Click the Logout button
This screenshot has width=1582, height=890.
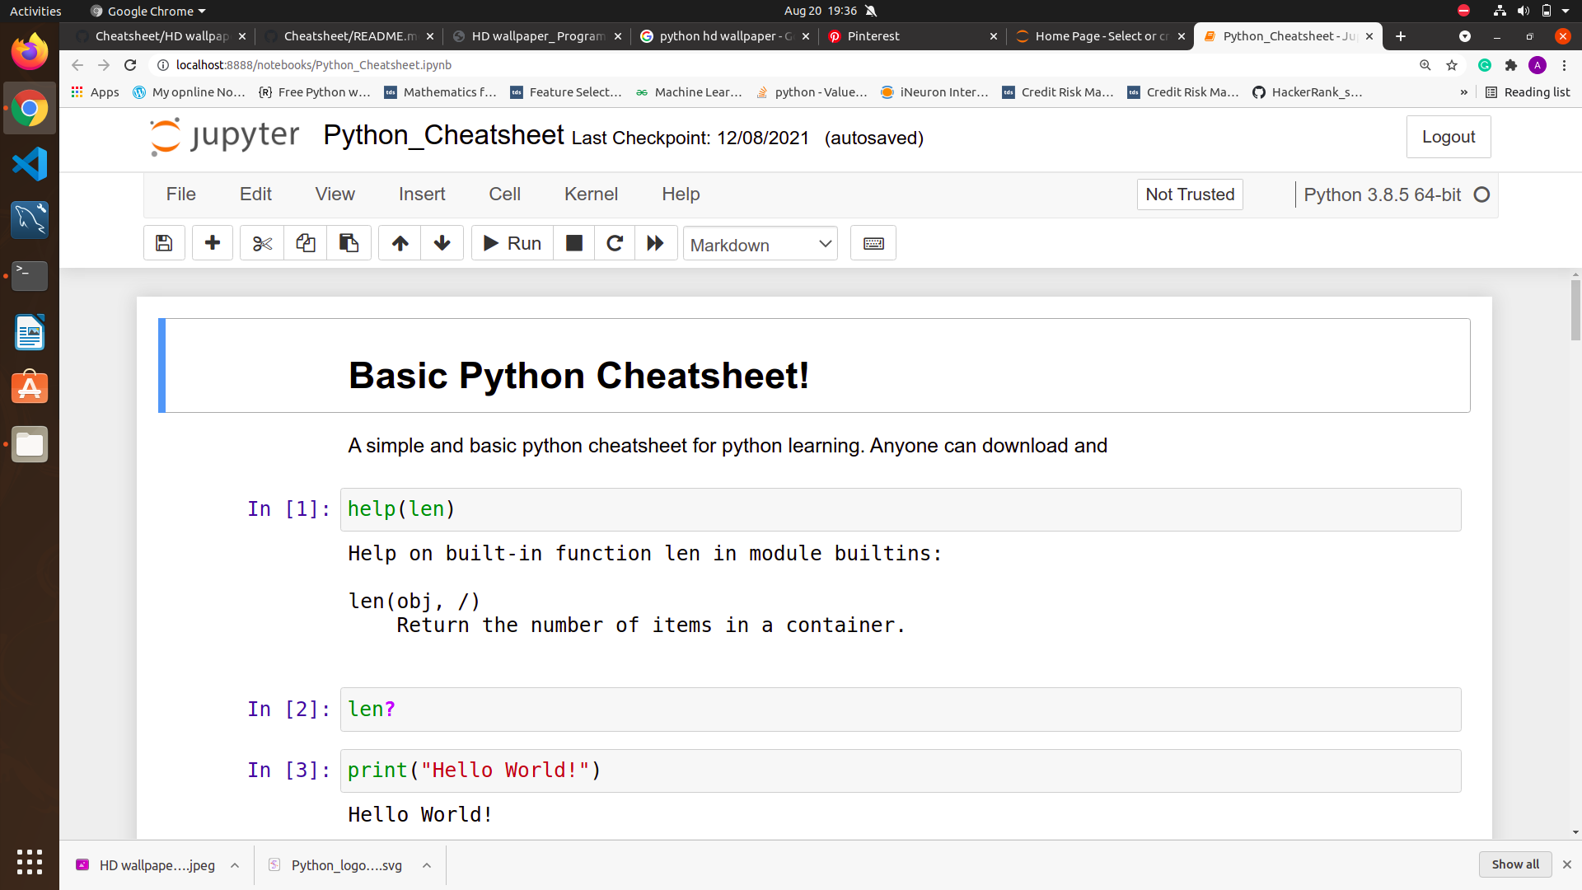(1448, 137)
